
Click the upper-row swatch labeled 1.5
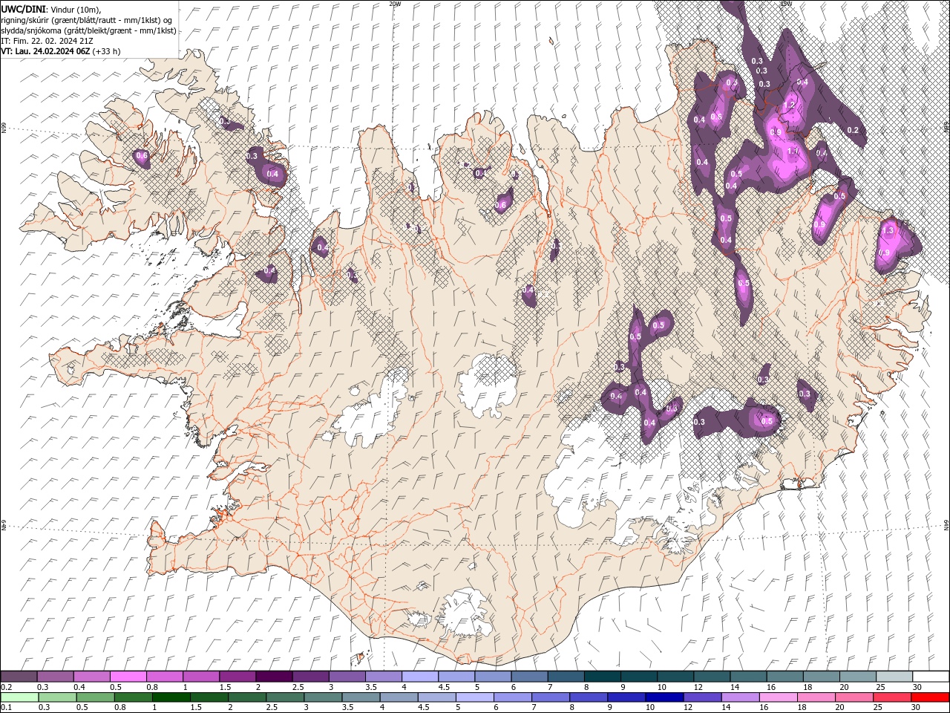click(237, 676)
